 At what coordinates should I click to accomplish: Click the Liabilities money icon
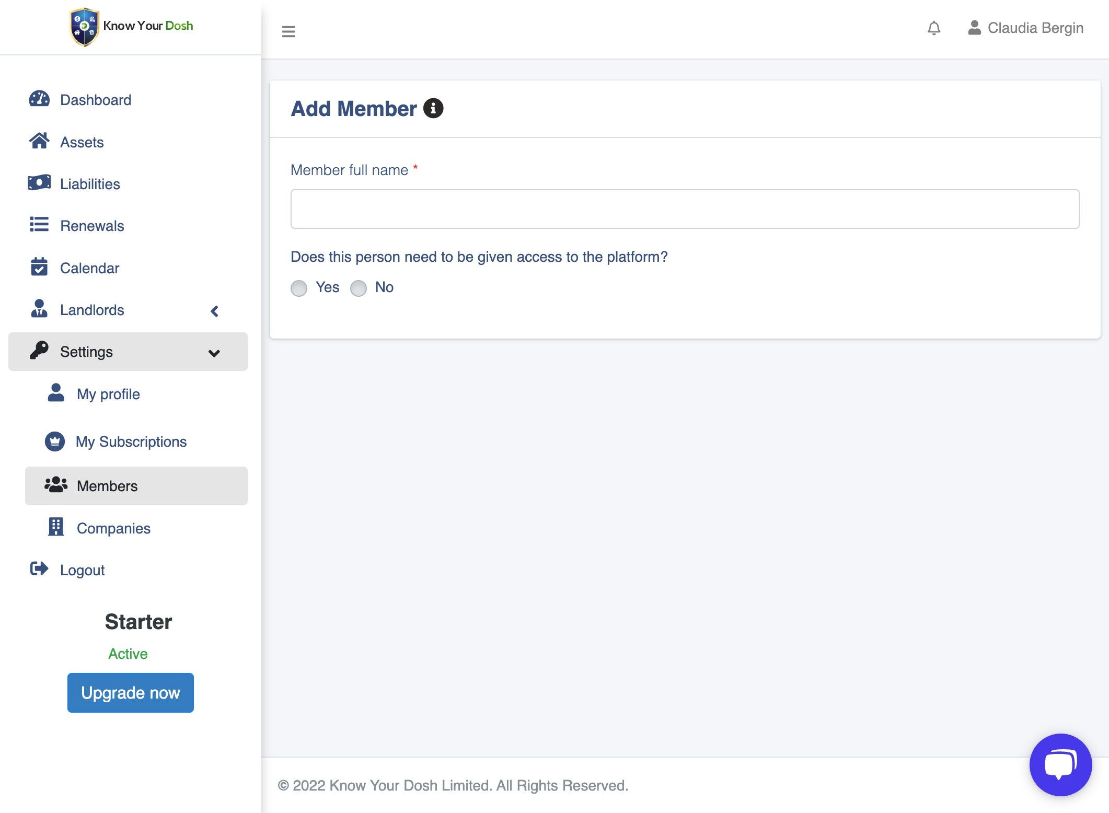click(39, 183)
